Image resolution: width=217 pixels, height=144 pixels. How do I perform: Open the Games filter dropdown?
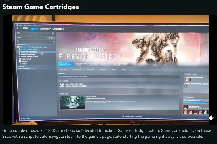pos(32,37)
